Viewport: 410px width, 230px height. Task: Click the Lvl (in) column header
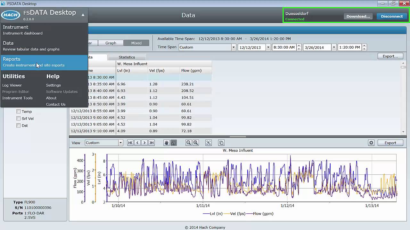point(132,71)
